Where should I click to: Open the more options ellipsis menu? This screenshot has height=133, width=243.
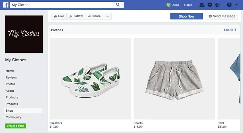(x=107, y=16)
